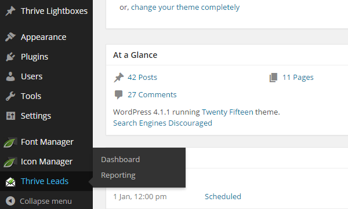View the 27 Comments link

152,94
